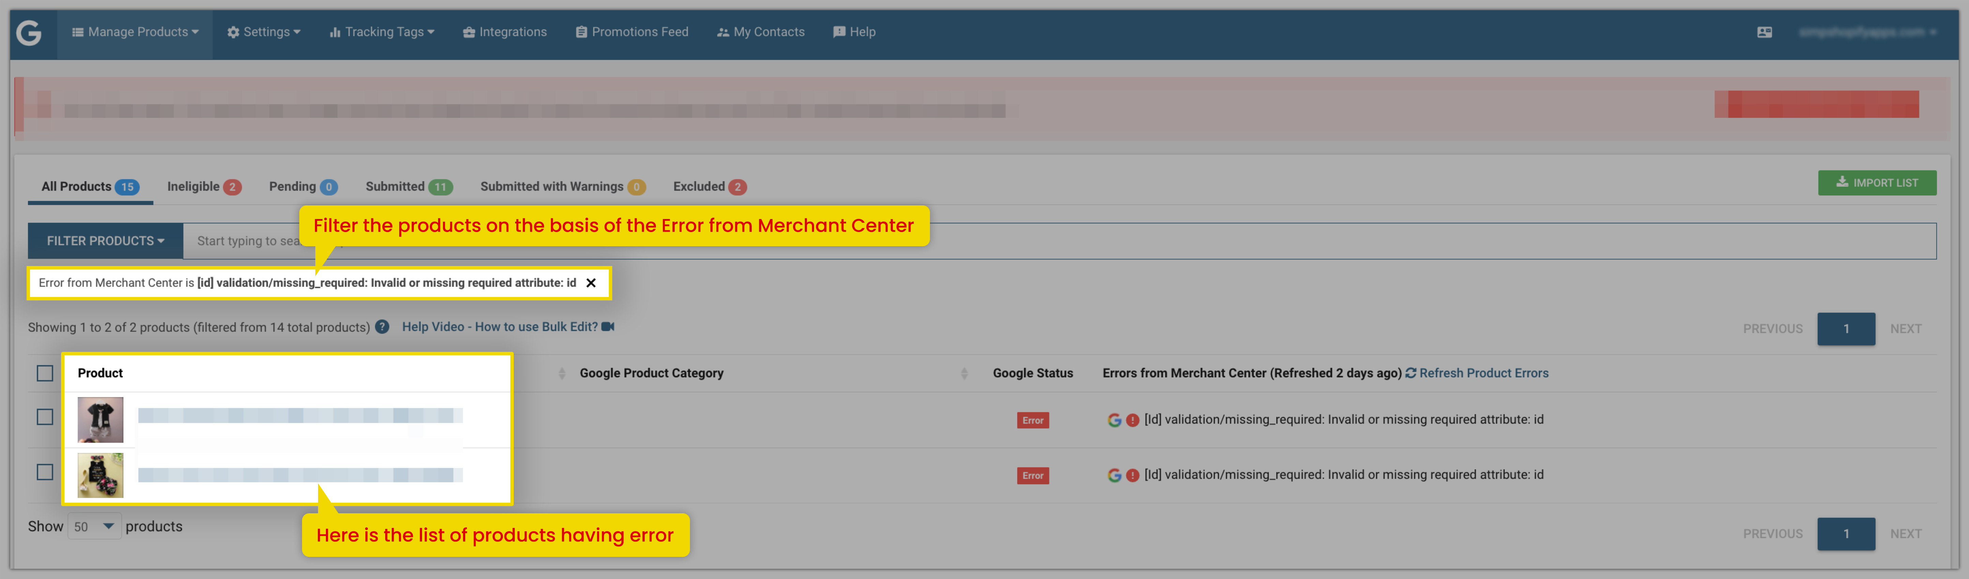Screen dimensions: 1969x579
Task: Click the Google icon in second error row
Action: [x=1114, y=476]
